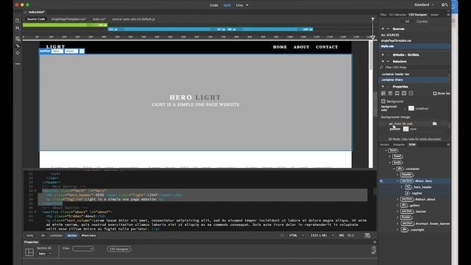Add a CSS source with the plus icon
This screenshot has width=471, height=265.
[383, 29]
